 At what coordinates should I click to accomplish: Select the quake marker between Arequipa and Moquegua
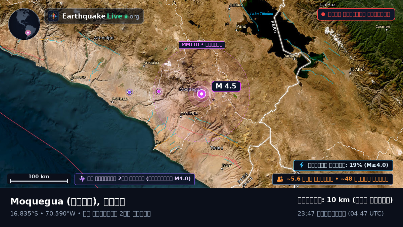click(159, 91)
